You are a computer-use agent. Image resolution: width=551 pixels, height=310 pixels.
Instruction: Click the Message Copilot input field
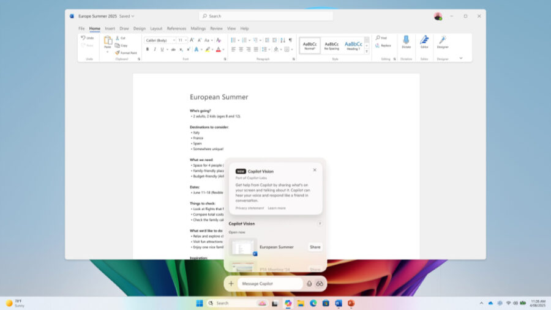270,284
